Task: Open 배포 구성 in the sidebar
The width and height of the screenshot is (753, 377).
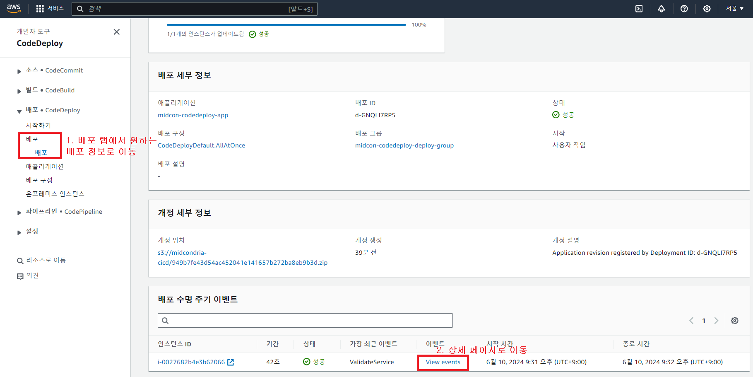Action: pos(39,180)
